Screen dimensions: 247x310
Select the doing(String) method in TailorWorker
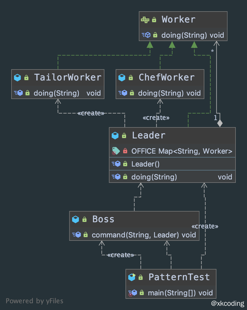coord(56,93)
